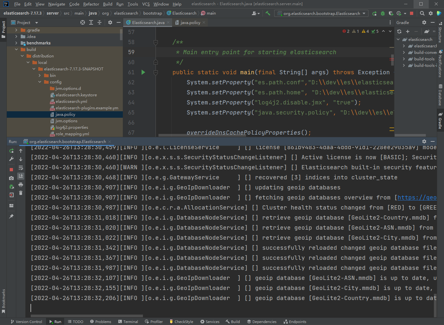Toggle Scroll to End in console
The height and width of the screenshot is (325, 444).
[x=21, y=176]
